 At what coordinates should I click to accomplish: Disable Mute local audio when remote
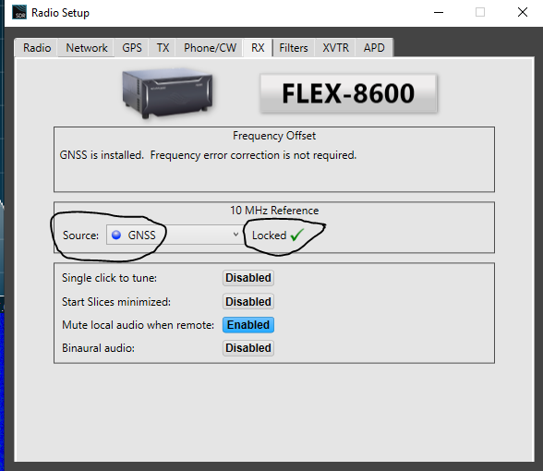coord(248,325)
